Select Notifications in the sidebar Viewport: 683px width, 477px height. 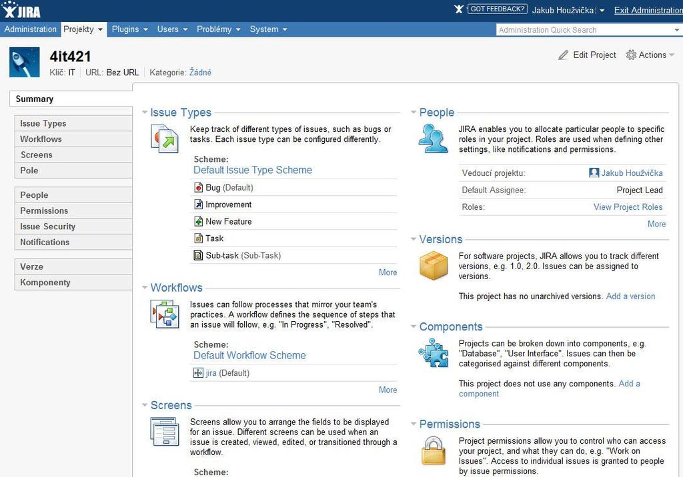[x=73, y=242]
